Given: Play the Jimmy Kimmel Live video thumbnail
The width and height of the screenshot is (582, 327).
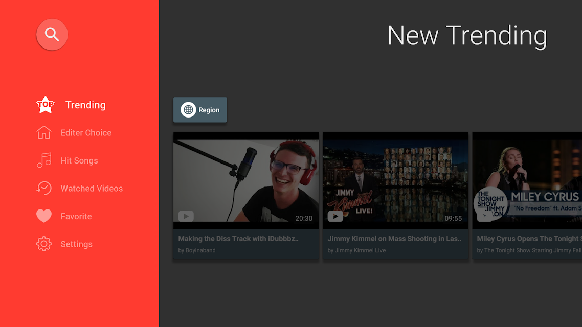Looking at the screenshot, I should tap(395, 180).
